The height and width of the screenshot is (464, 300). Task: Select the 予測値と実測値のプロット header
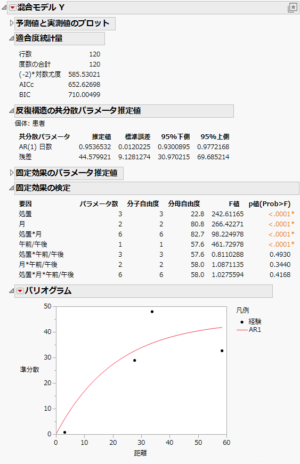(65, 23)
